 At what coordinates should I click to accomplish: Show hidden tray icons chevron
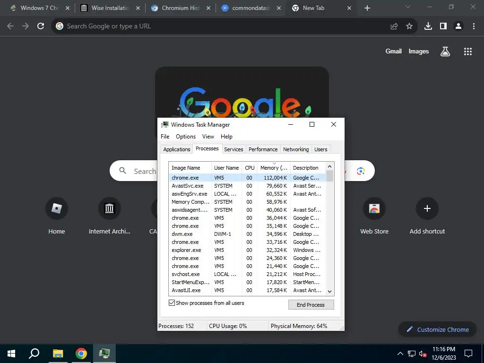coord(400,354)
